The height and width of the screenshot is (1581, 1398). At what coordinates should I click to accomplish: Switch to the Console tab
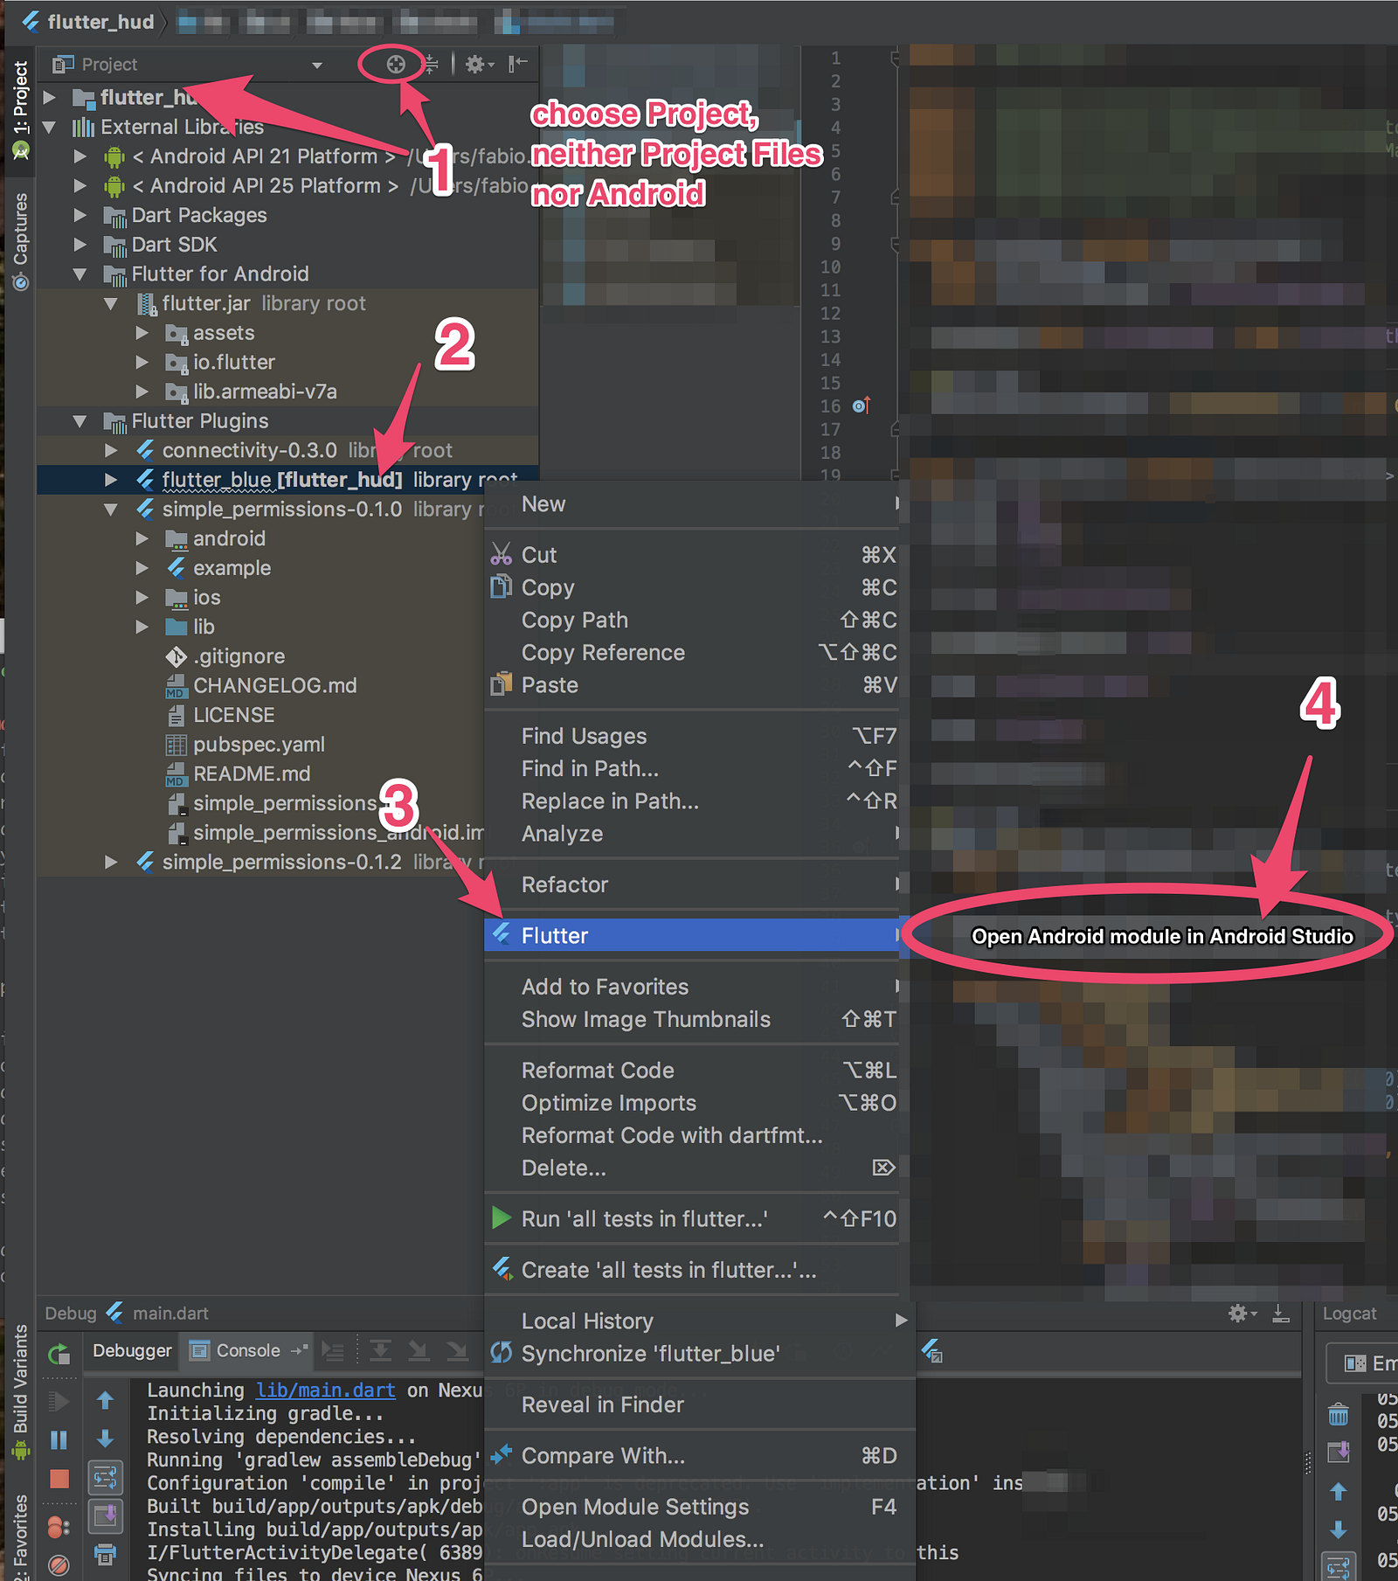click(x=247, y=1351)
